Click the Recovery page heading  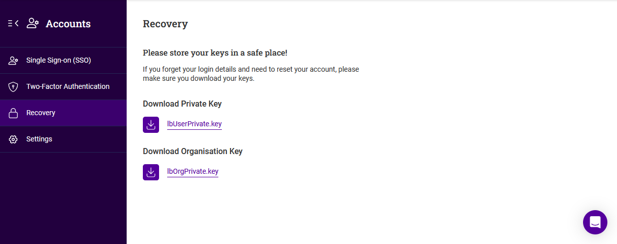point(165,24)
